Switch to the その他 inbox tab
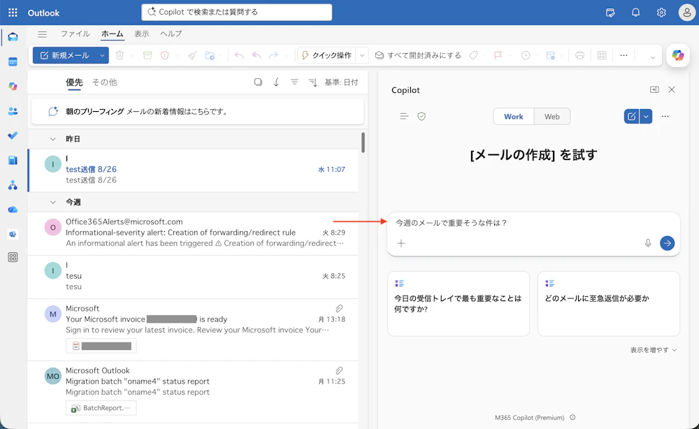 [x=104, y=82]
